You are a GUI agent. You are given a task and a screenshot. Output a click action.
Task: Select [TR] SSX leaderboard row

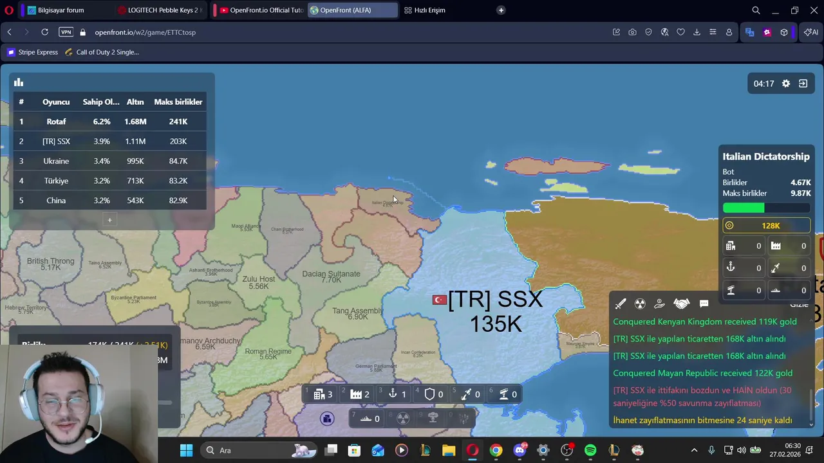point(109,141)
